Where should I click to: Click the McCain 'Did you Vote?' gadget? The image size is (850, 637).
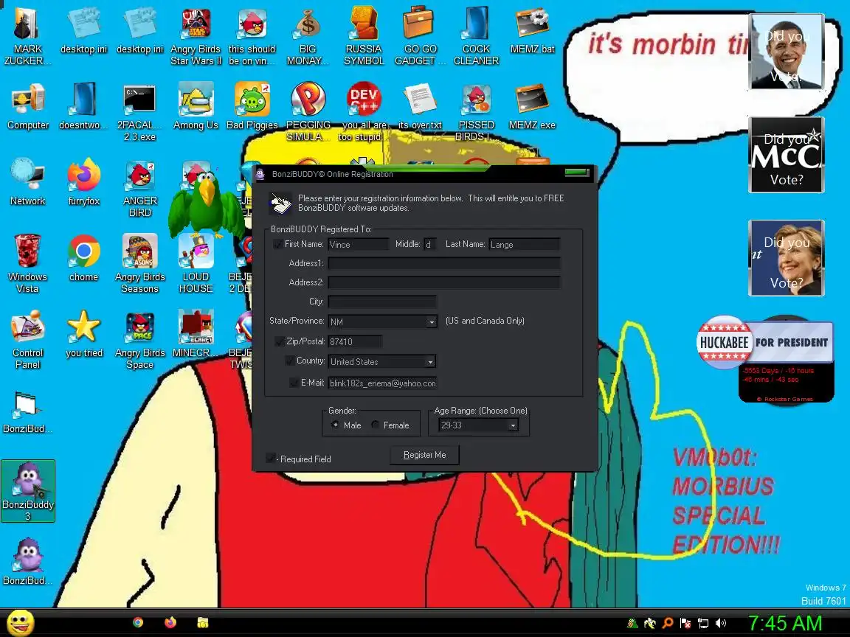point(786,155)
